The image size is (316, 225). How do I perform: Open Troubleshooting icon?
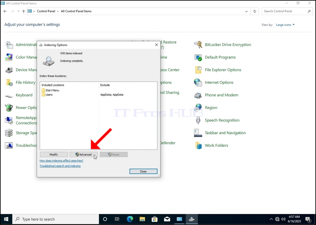point(9,145)
